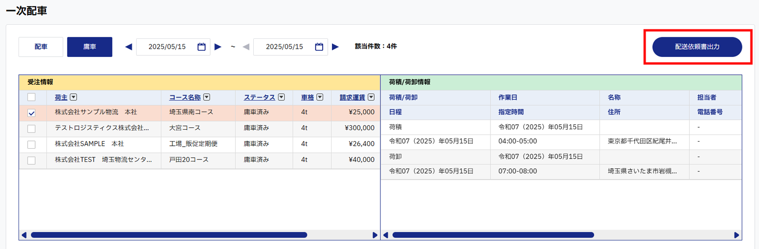Open the start date calendar picker
759x249 pixels.
202,47
